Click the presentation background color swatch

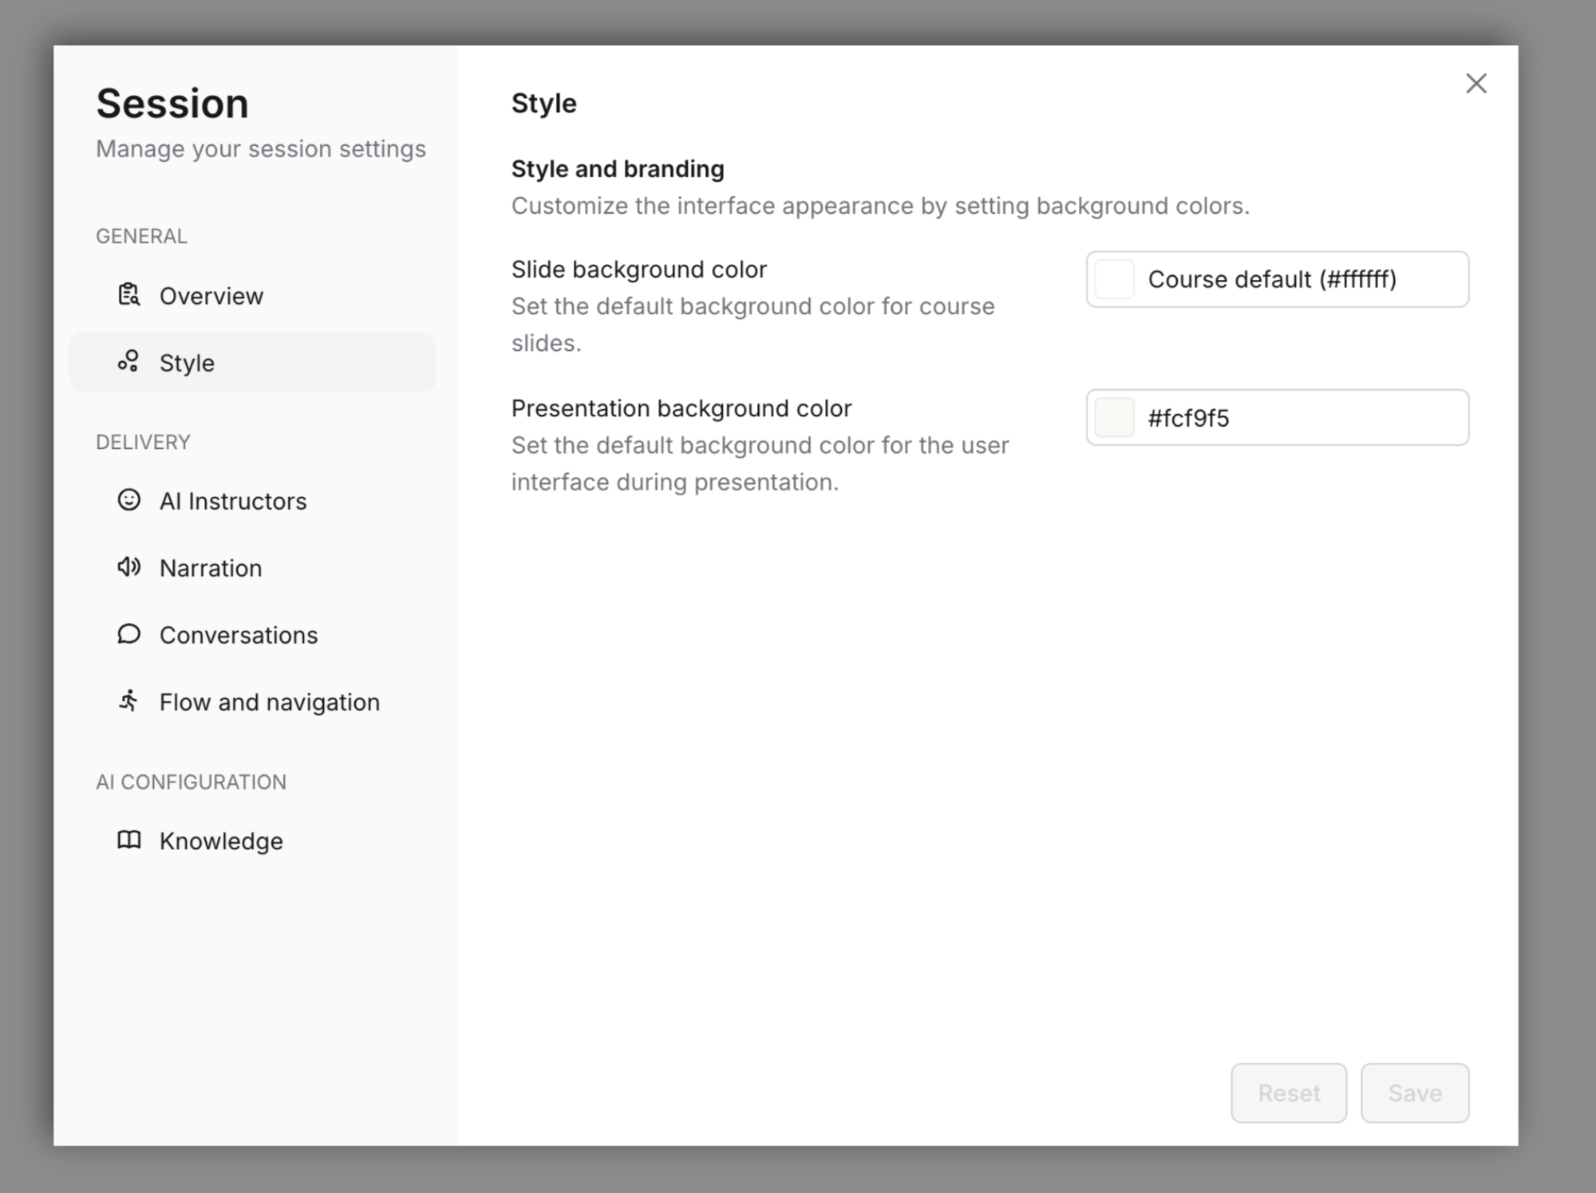tap(1114, 417)
